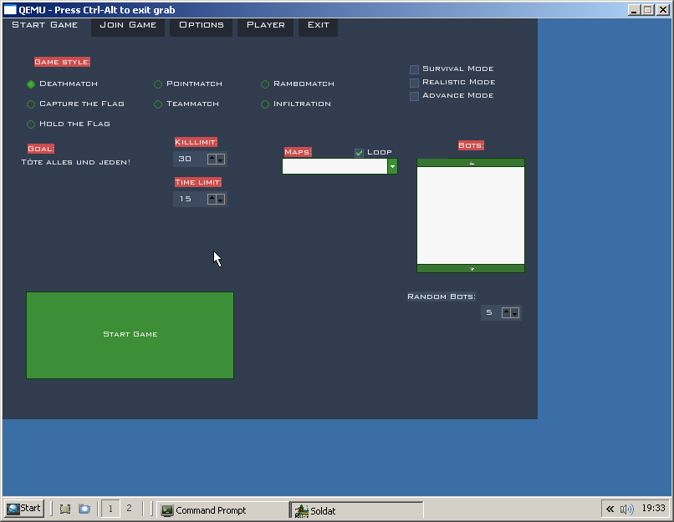Decrease Killlimit with the down arrow
This screenshot has height=522, width=674.
(221, 159)
